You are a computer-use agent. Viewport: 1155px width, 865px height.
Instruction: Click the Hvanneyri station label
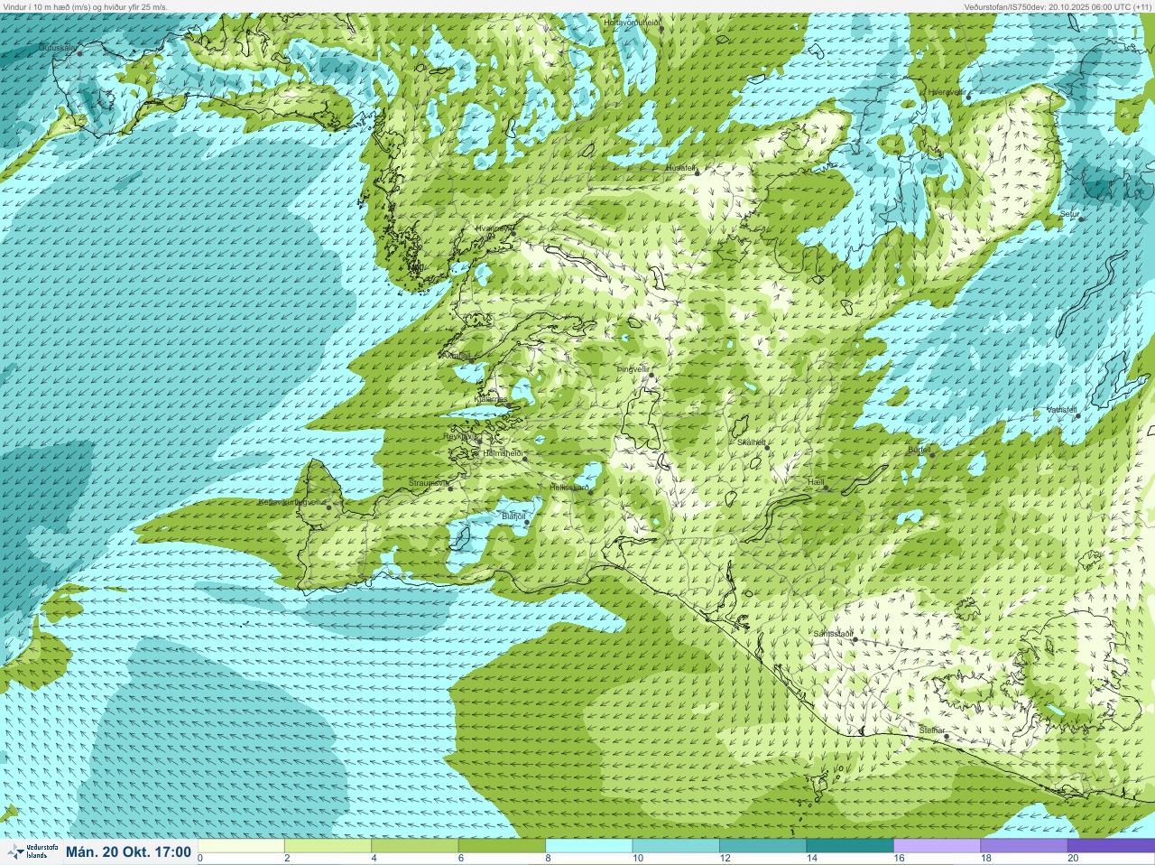[494, 229]
